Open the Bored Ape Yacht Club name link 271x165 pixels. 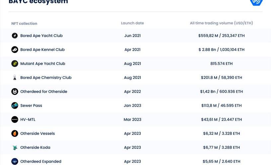(x=41, y=35)
